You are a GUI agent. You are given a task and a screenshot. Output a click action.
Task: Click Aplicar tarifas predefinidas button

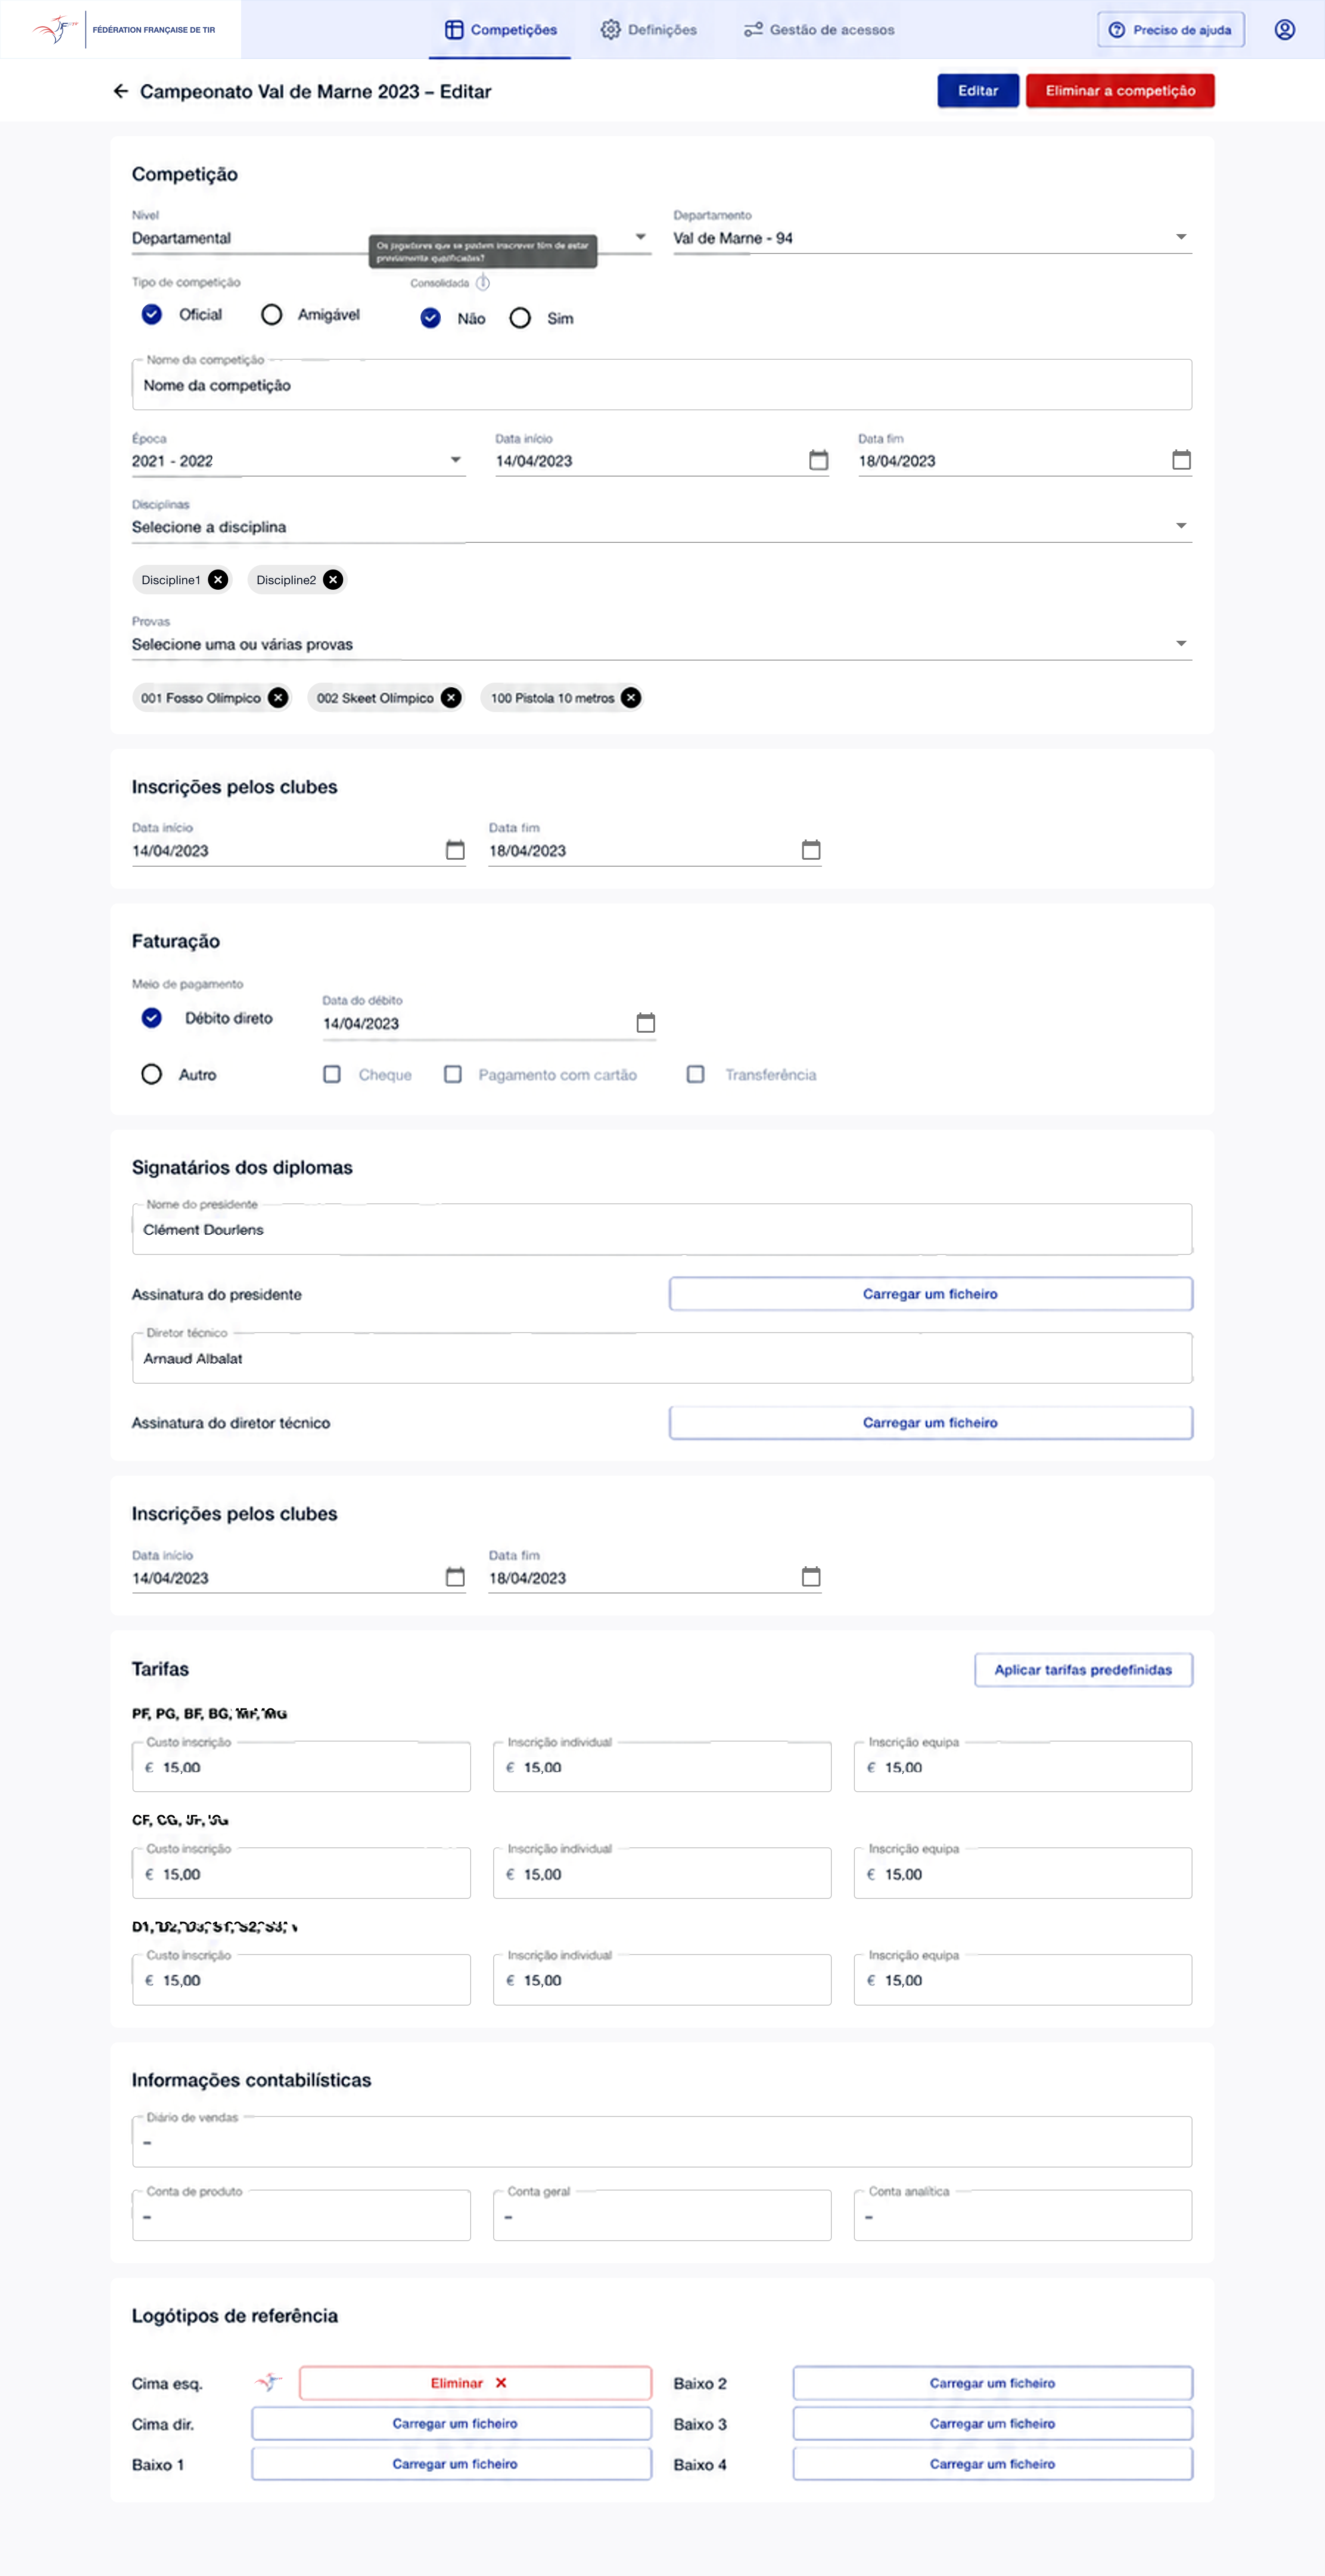click(x=1083, y=1669)
